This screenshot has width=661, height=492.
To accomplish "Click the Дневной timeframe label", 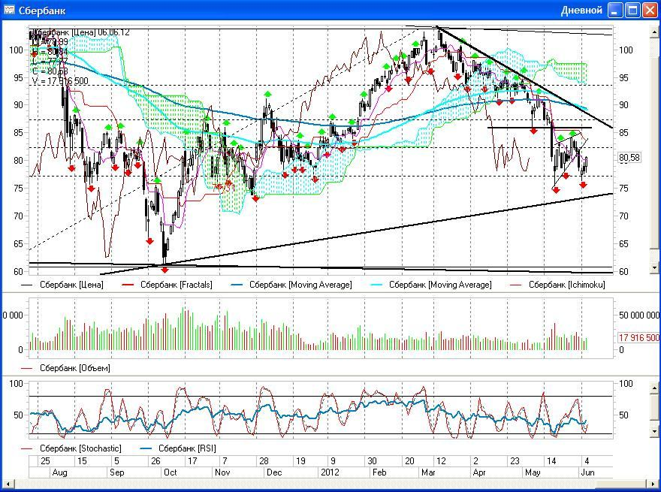I will (581, 10).
